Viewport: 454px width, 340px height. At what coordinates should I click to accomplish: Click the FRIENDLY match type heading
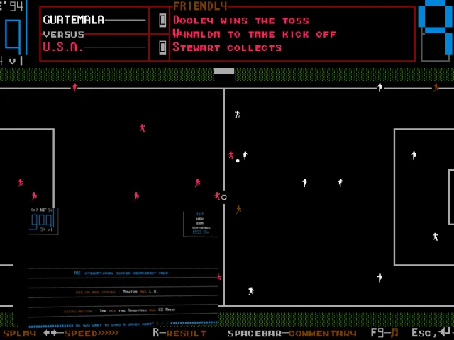(x=200, y=6)
